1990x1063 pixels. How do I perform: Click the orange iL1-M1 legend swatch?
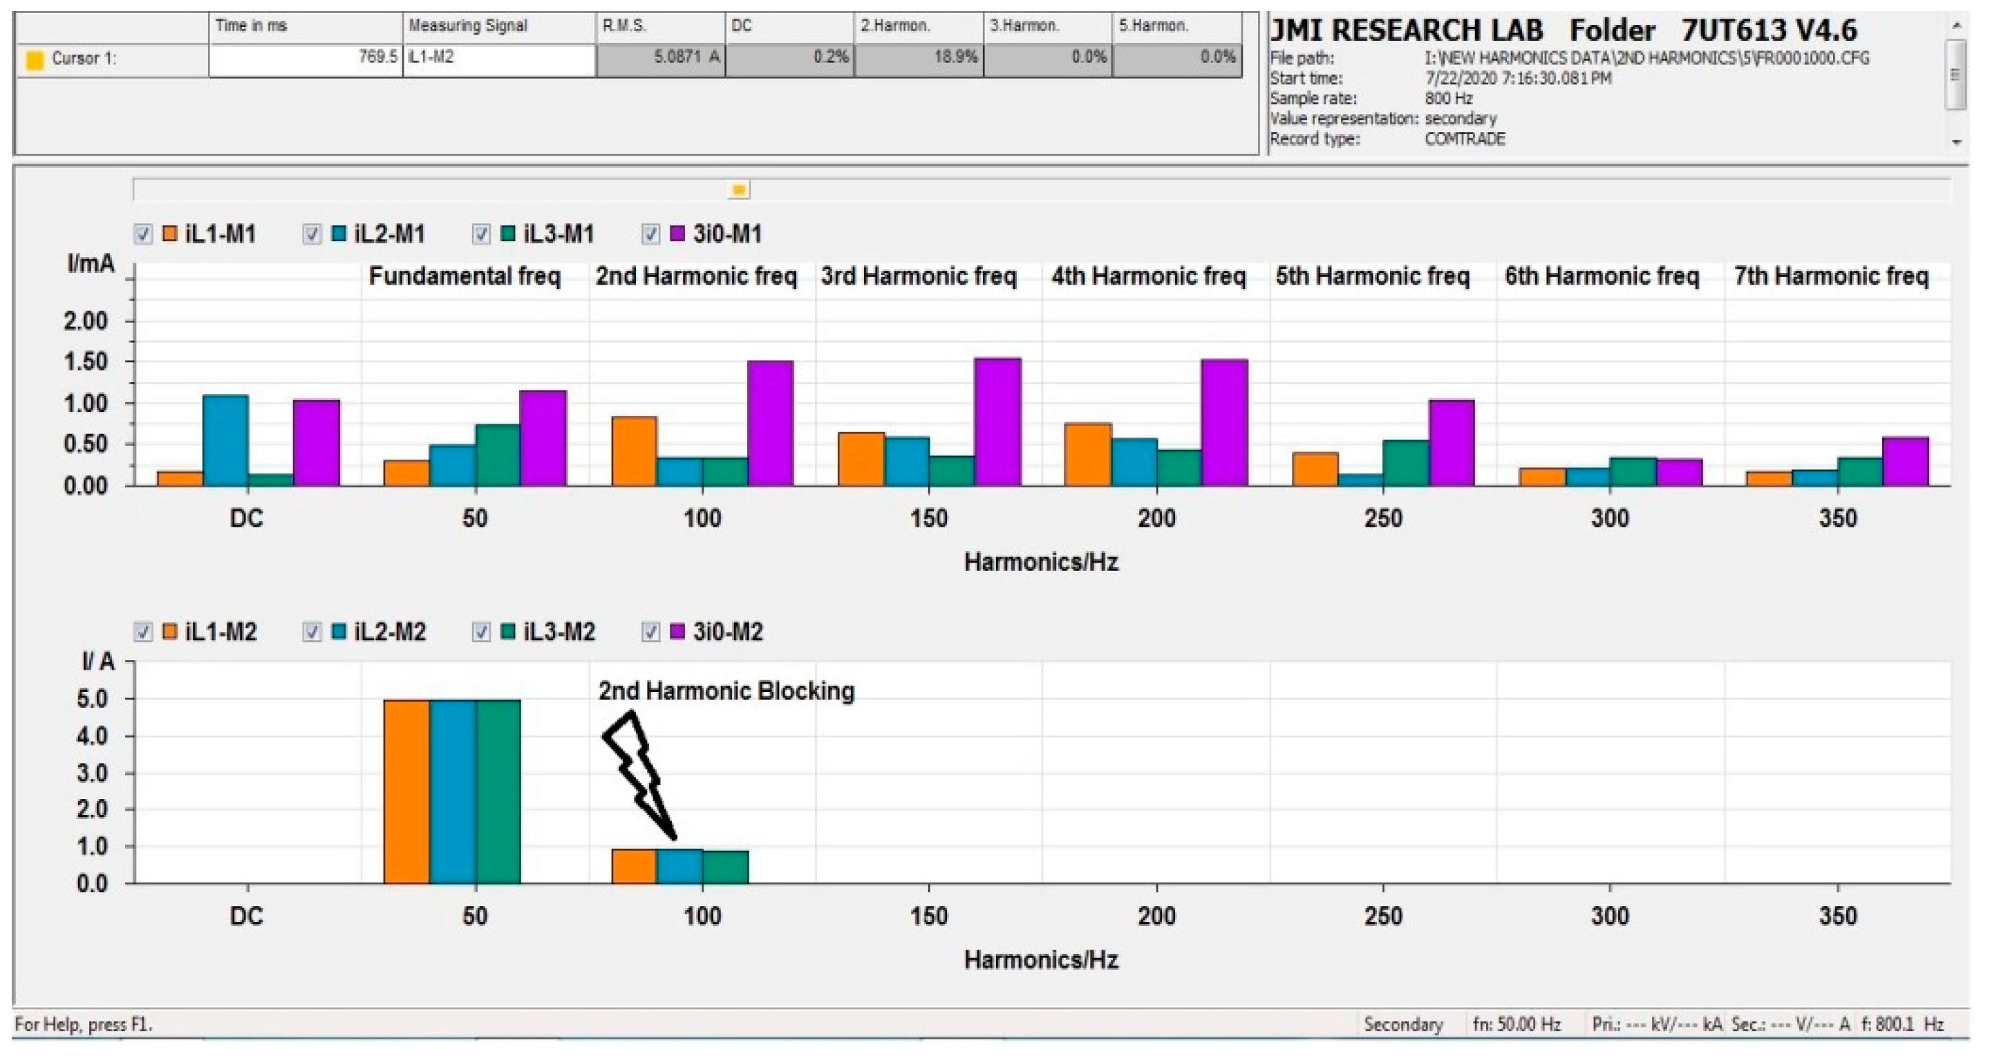[x=170, y=234]
